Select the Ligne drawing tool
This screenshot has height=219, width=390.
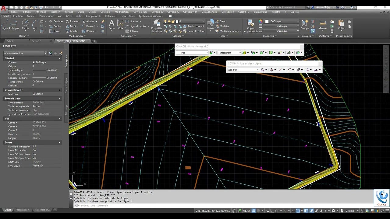[5, 24]
